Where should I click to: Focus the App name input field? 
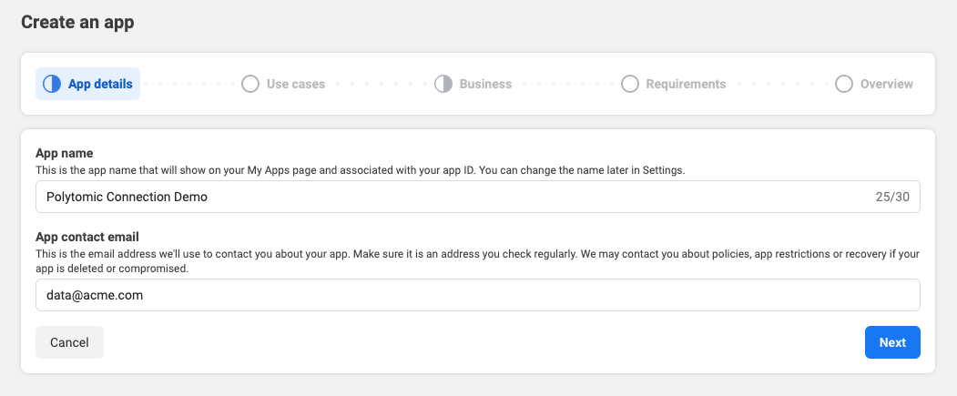click(x=478, y=197)
